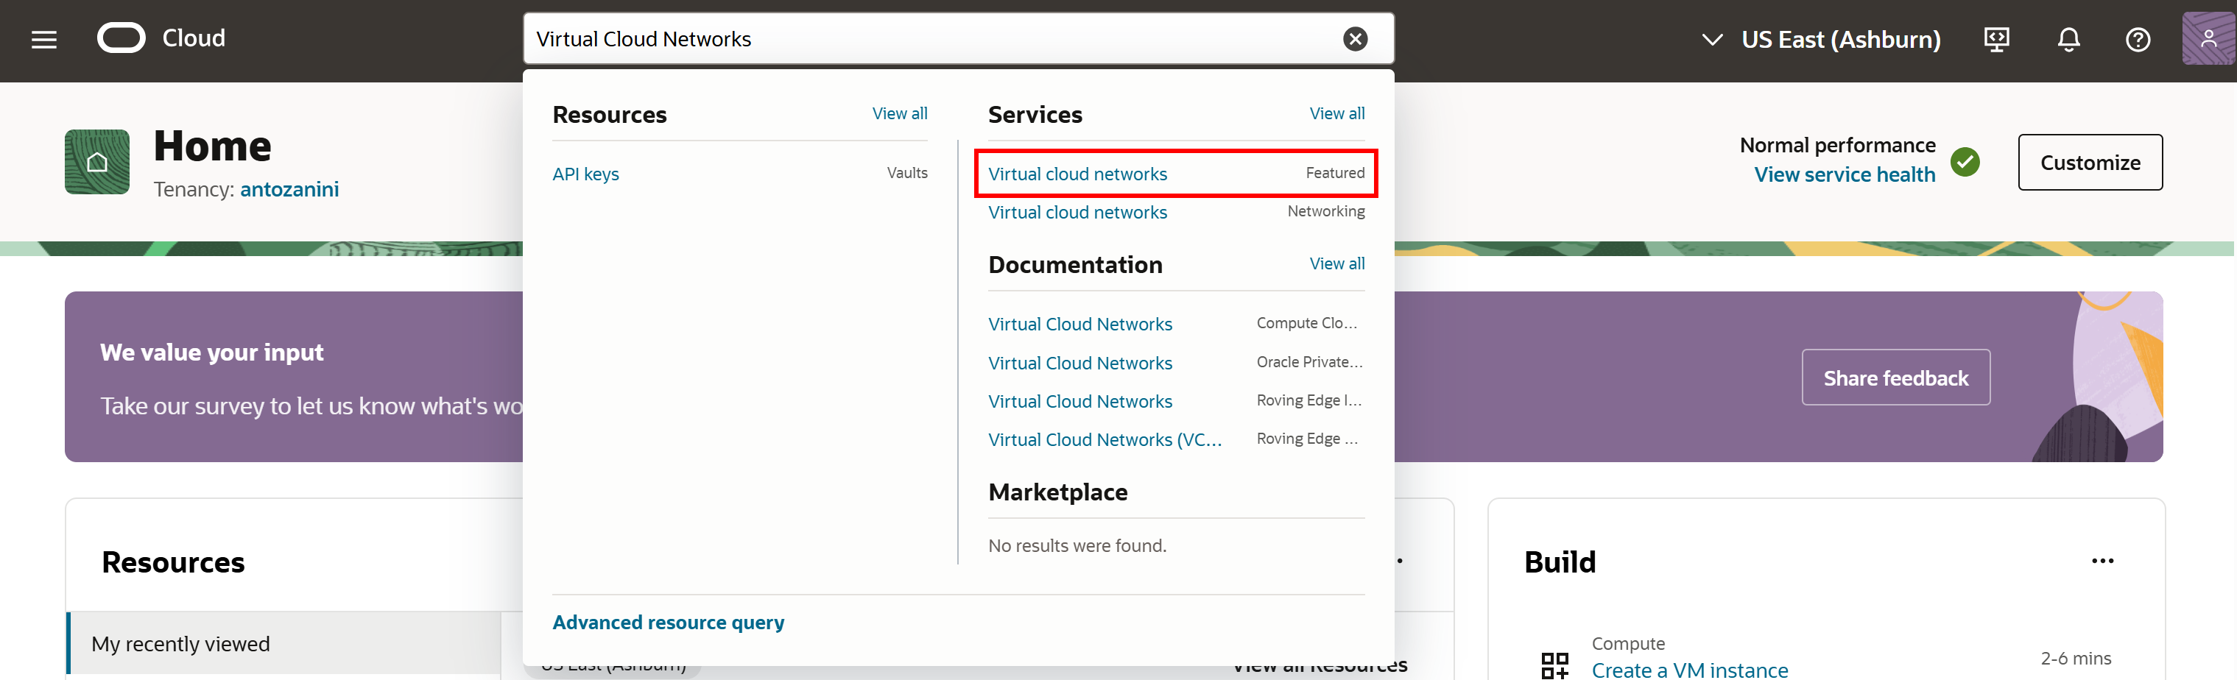Click the Share feedback button
Viewport: 2237px width, 680px height.
coord(1896,377)
